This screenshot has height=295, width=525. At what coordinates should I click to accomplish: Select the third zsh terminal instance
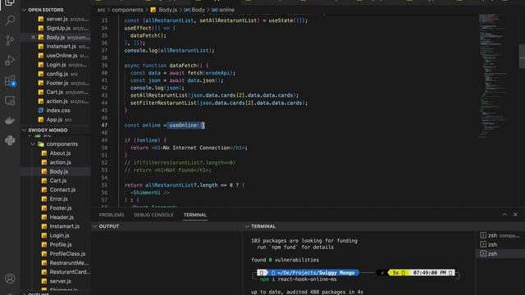point(500,253)
